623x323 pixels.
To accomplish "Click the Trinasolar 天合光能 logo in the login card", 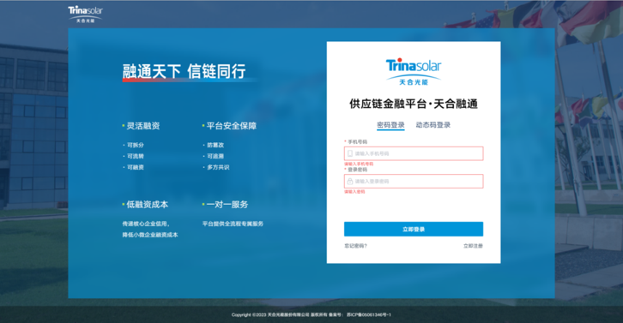I will pyautogui.click(x=414, y=72).
